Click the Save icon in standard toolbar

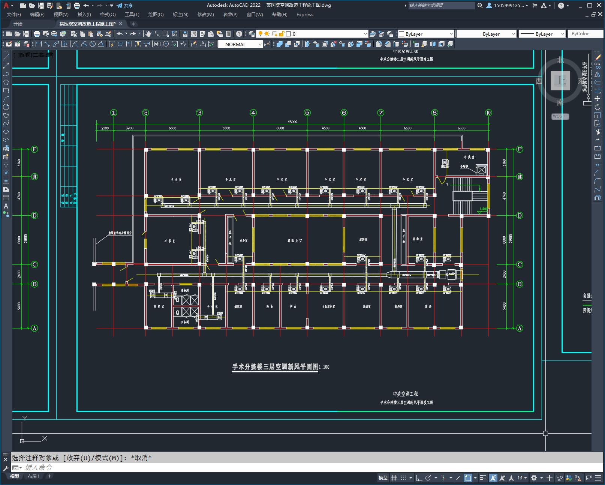pyautogui.click(x=26, y=34)
